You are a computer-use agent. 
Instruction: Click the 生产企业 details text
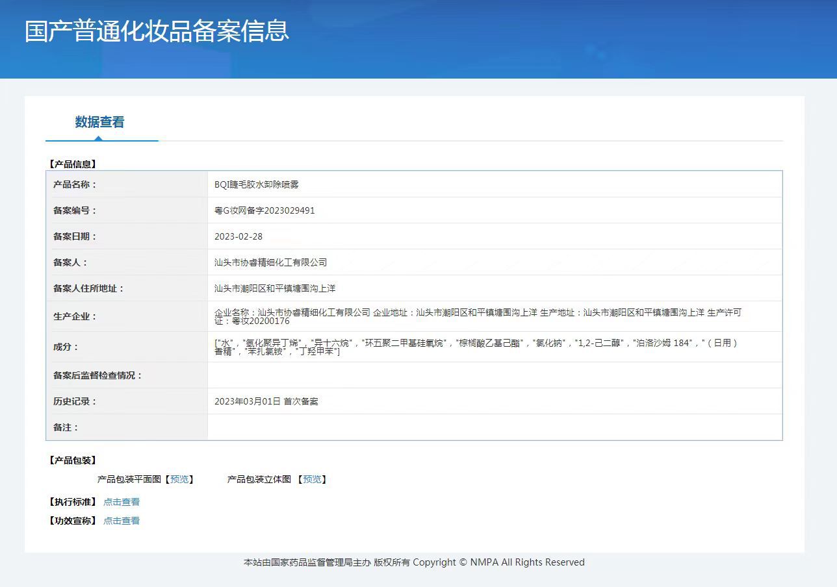tap(478, 316)
